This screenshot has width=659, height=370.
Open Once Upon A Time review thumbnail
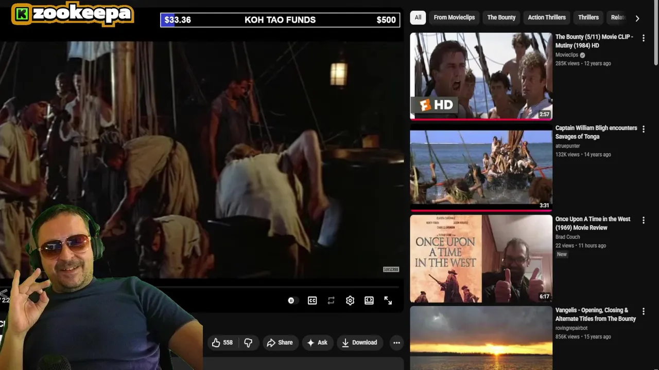(481, 258)
